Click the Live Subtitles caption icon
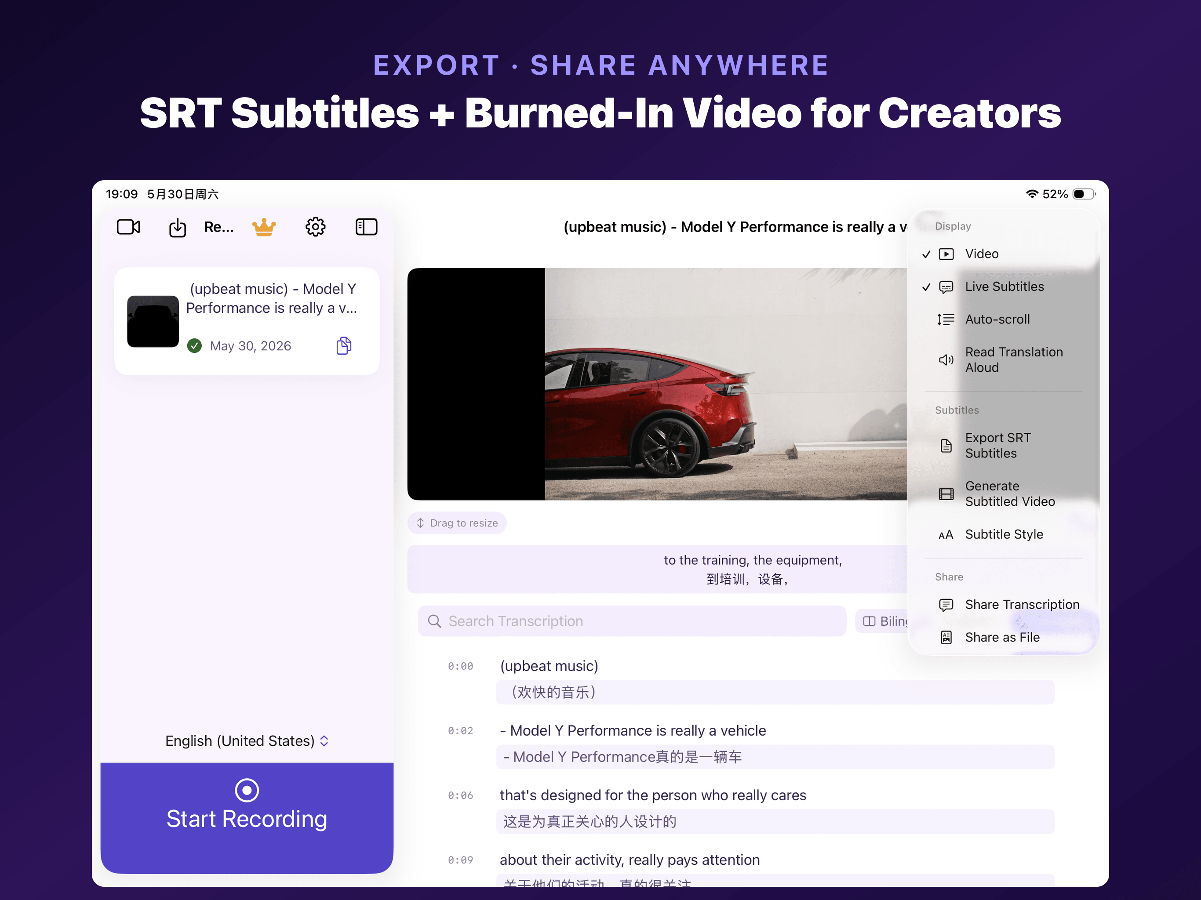The width and height of the screenshot is (1201, 900). (946, 287)
